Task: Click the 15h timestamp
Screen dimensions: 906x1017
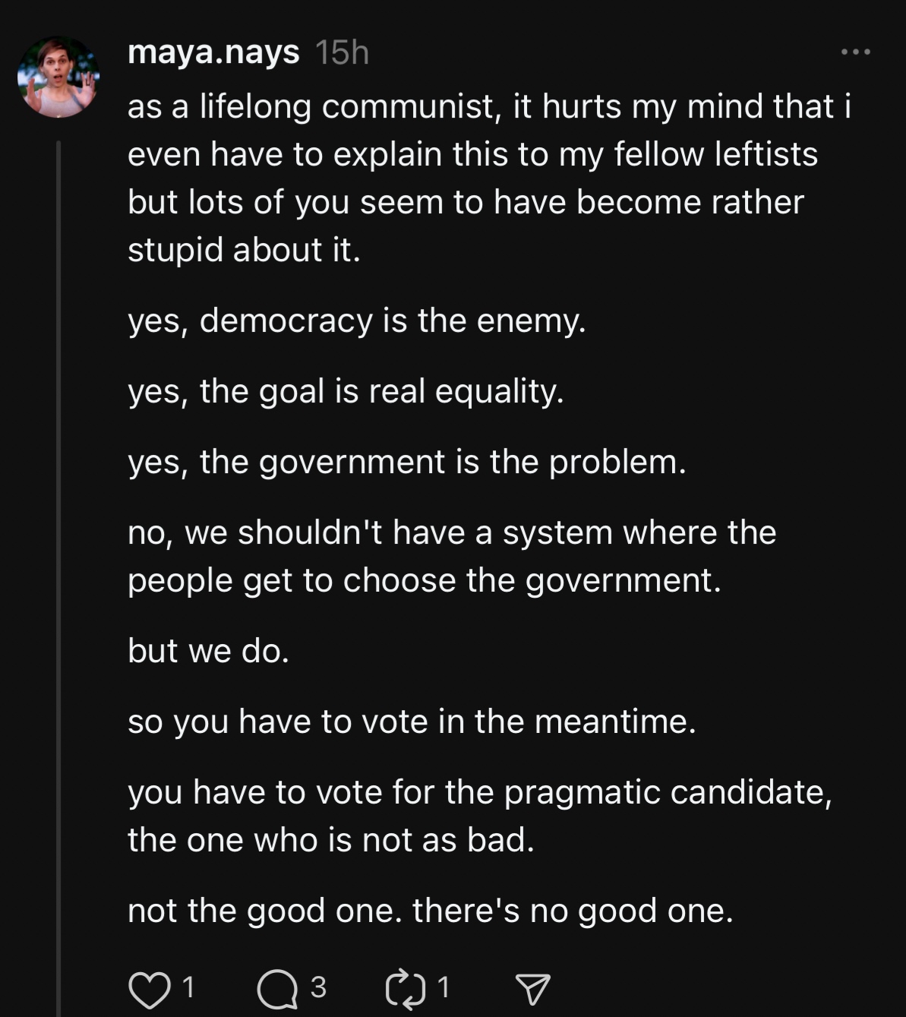Action: (x=341, y=52)
